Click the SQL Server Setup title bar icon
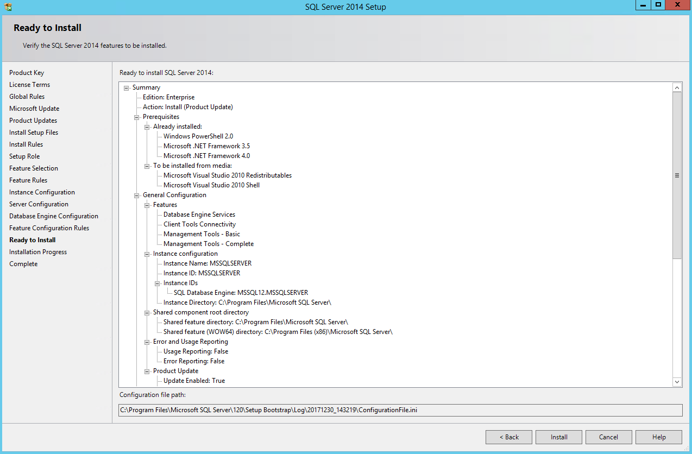 click(7, 5)
